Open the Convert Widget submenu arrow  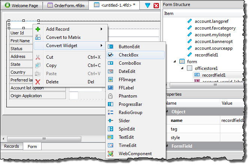[101, 46]
